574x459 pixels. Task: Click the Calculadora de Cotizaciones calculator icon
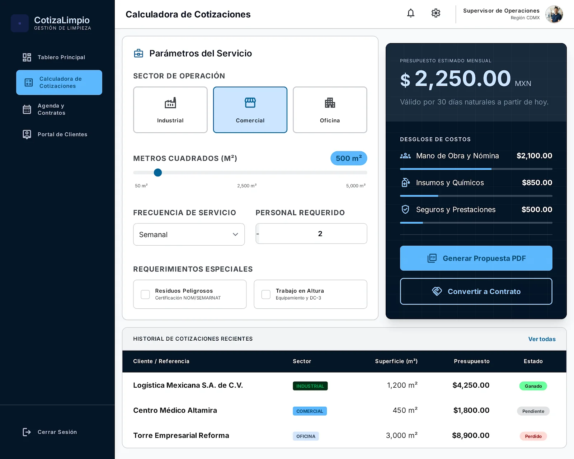29,82
